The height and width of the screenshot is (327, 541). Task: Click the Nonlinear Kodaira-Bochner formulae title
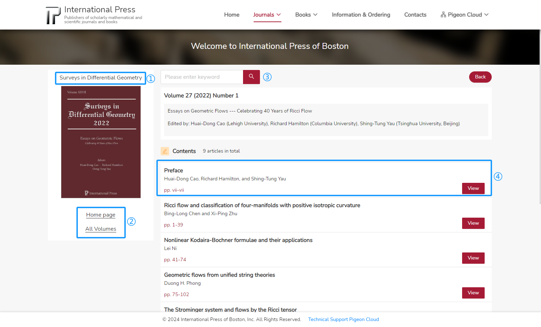click(238, 240)
